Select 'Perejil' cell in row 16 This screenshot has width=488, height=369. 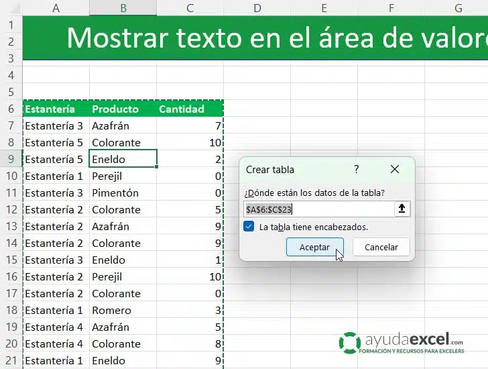pos(123,276)
